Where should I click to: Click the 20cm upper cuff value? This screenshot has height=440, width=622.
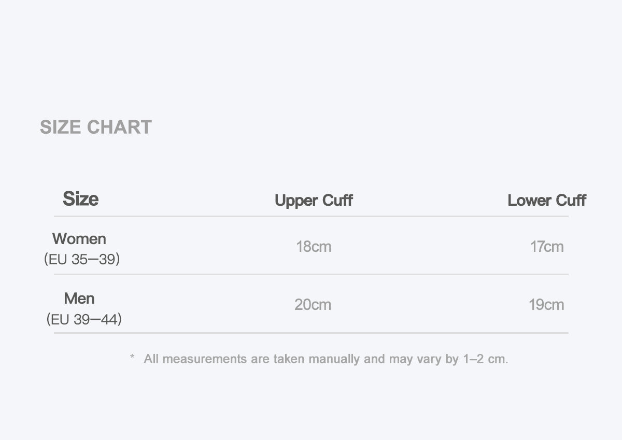313,305
